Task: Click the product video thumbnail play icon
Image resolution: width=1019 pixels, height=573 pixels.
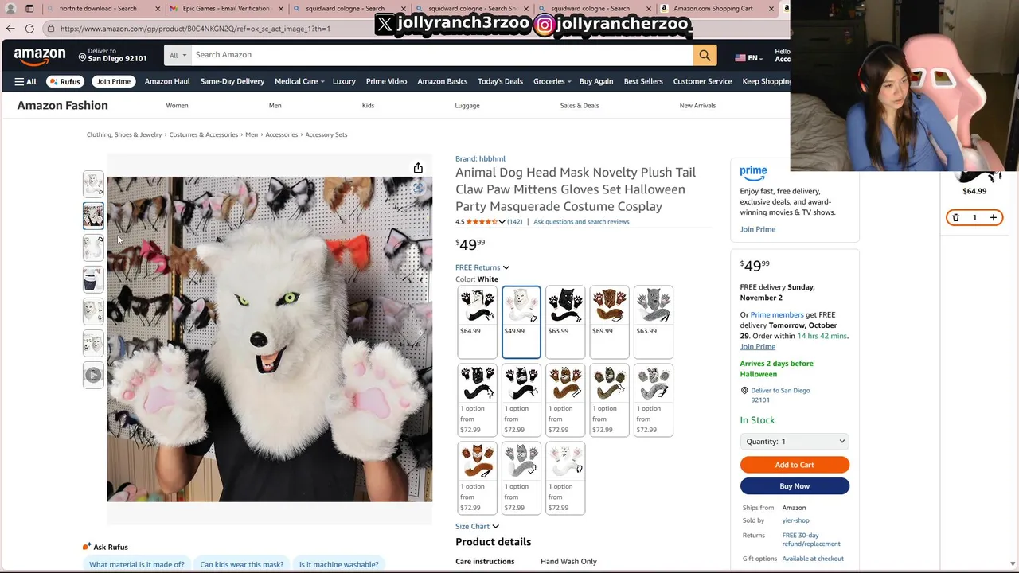Action: tap(93, 375)
